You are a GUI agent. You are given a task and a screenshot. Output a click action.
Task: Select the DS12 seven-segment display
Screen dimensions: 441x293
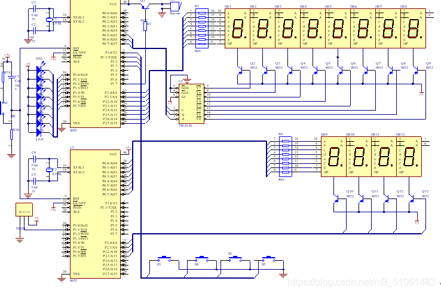pyautogui.click(x=409, y=157)
